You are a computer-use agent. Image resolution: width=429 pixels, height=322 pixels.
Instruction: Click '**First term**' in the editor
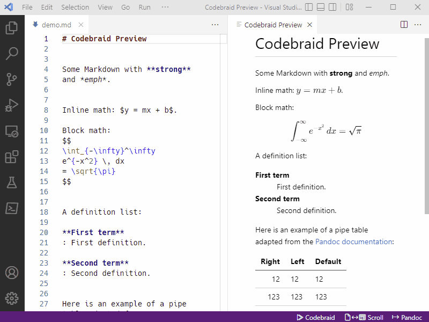pyautogui.click(x=93, y=232)
